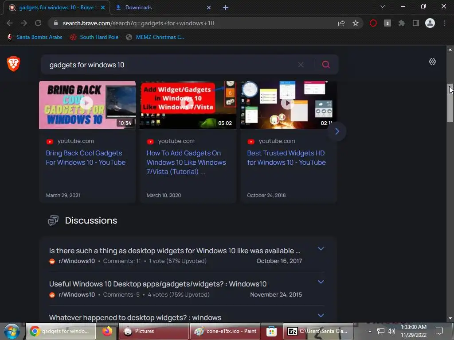Open search settings gear icon
454x340 pixels.
[433, 62]
